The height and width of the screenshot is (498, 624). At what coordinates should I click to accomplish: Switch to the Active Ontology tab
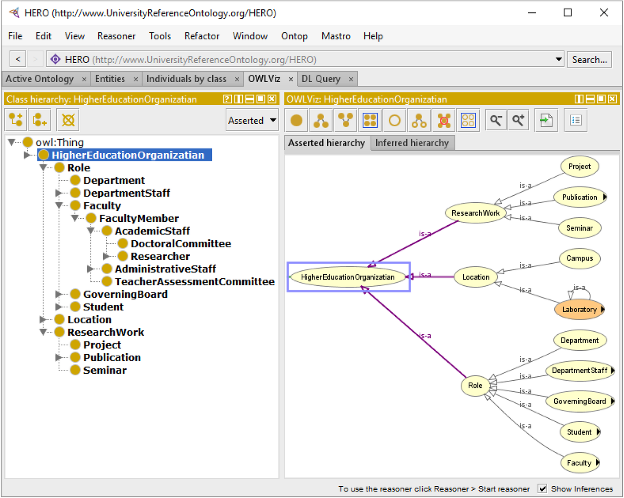tap(39, 79)
